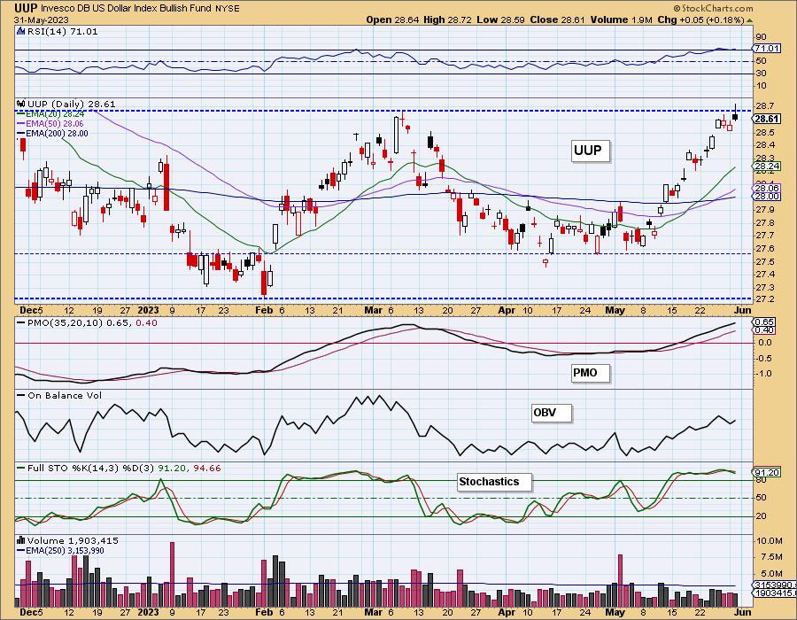Click the UUP (Daily) 28.61 legend

pyautogui.click(x=71, y=104)
